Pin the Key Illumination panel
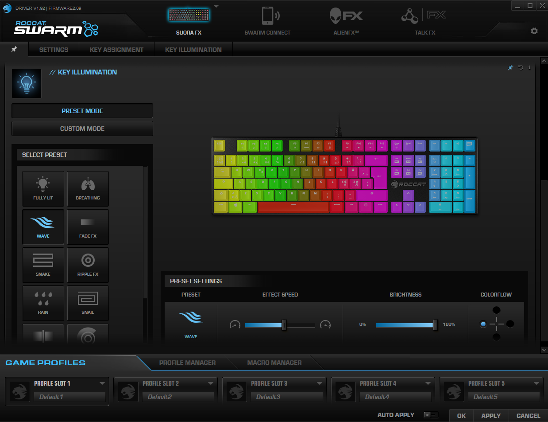The height and width of the screenshot is (422, 548). pyautogui.click(x=510, y=68)
